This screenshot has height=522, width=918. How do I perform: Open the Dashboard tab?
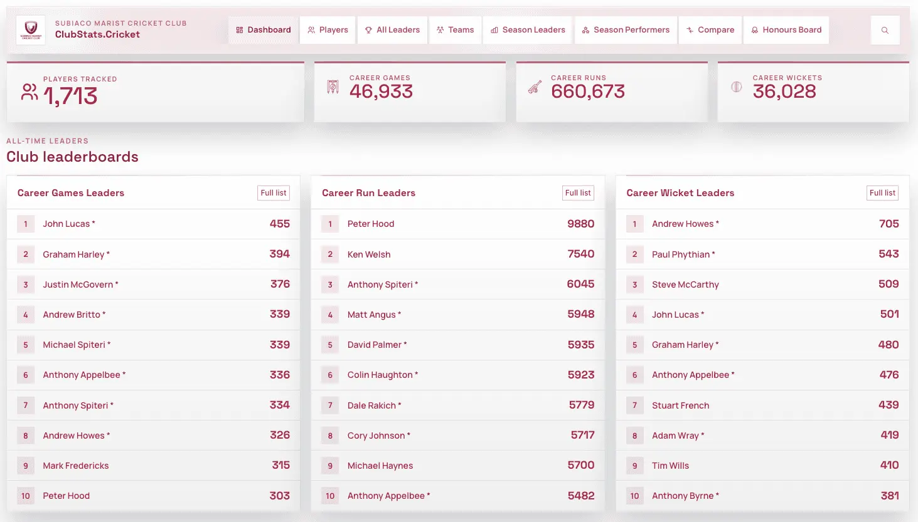pos(264,30)
